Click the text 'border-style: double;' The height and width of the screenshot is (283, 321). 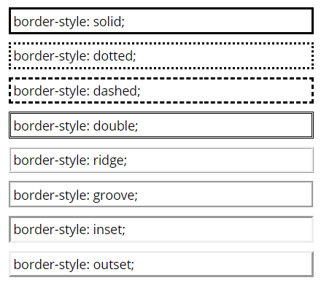click(76, 126)
